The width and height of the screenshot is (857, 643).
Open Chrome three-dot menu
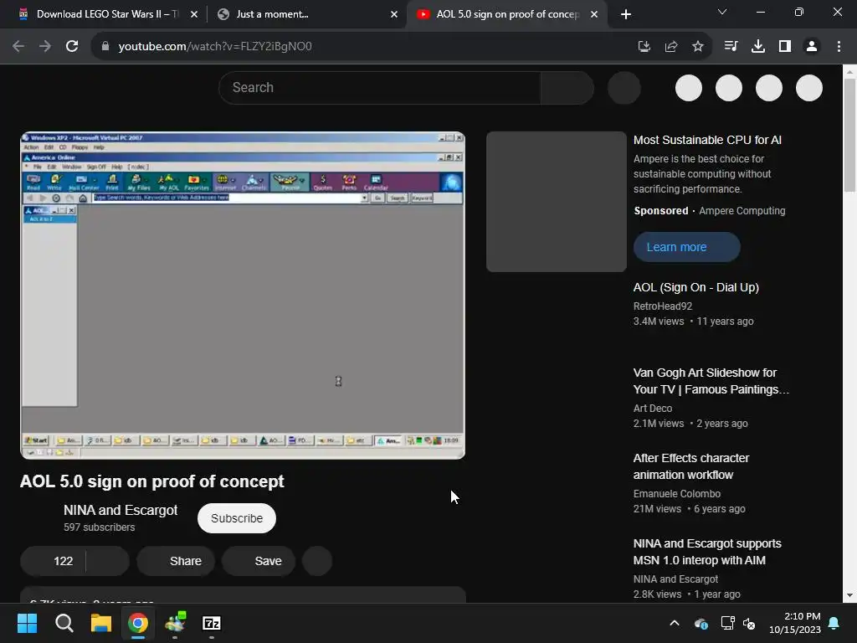839,47
